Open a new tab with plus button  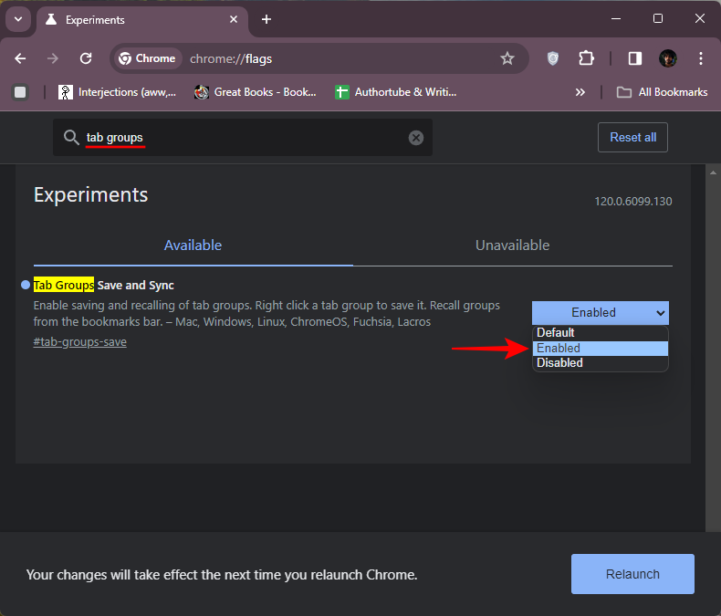[x=266, y=19]
